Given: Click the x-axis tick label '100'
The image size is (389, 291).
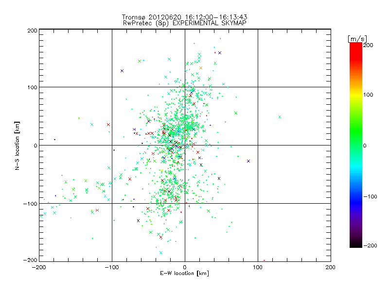Looking at the screenshot, I should [x=258, y=267].
